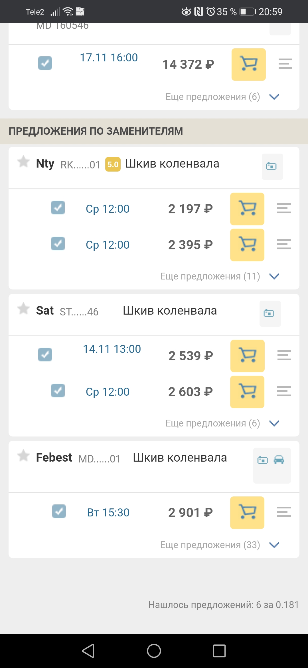Open details menu for 2 395 ₽ offer
The height and width of the screenshot is (668, 308).
click(x=284, y=244)
